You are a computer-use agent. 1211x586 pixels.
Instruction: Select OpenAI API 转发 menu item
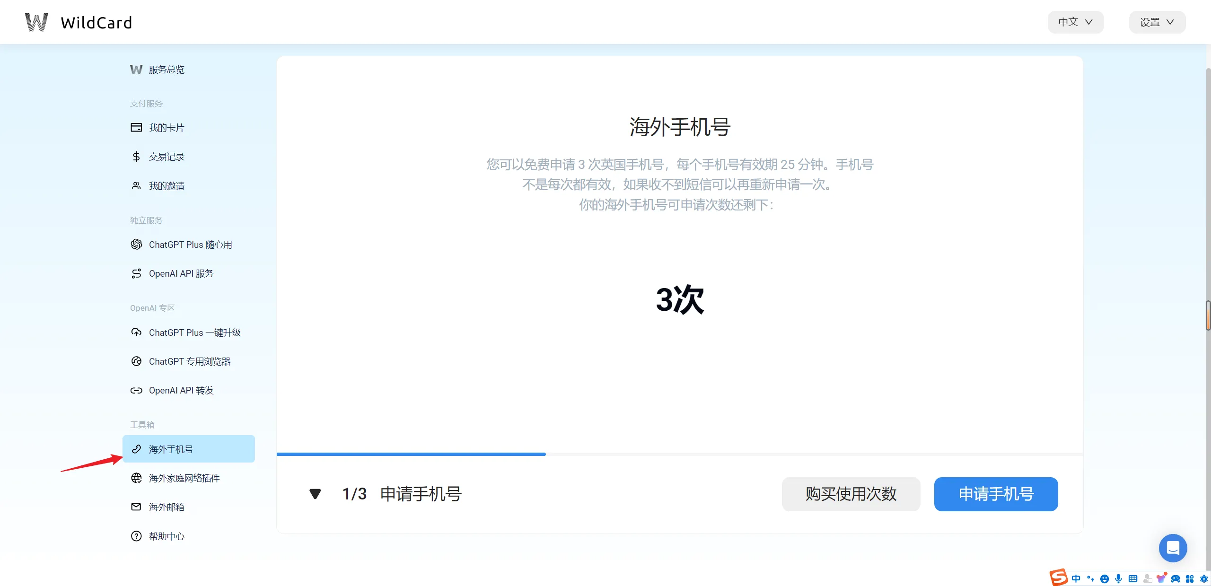pos(181,390)
